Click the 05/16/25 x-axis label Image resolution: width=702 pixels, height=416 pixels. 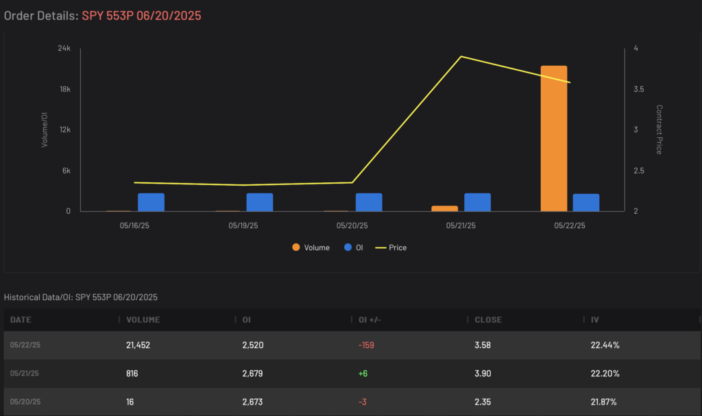pyautogui.click(x=134, y=225)
